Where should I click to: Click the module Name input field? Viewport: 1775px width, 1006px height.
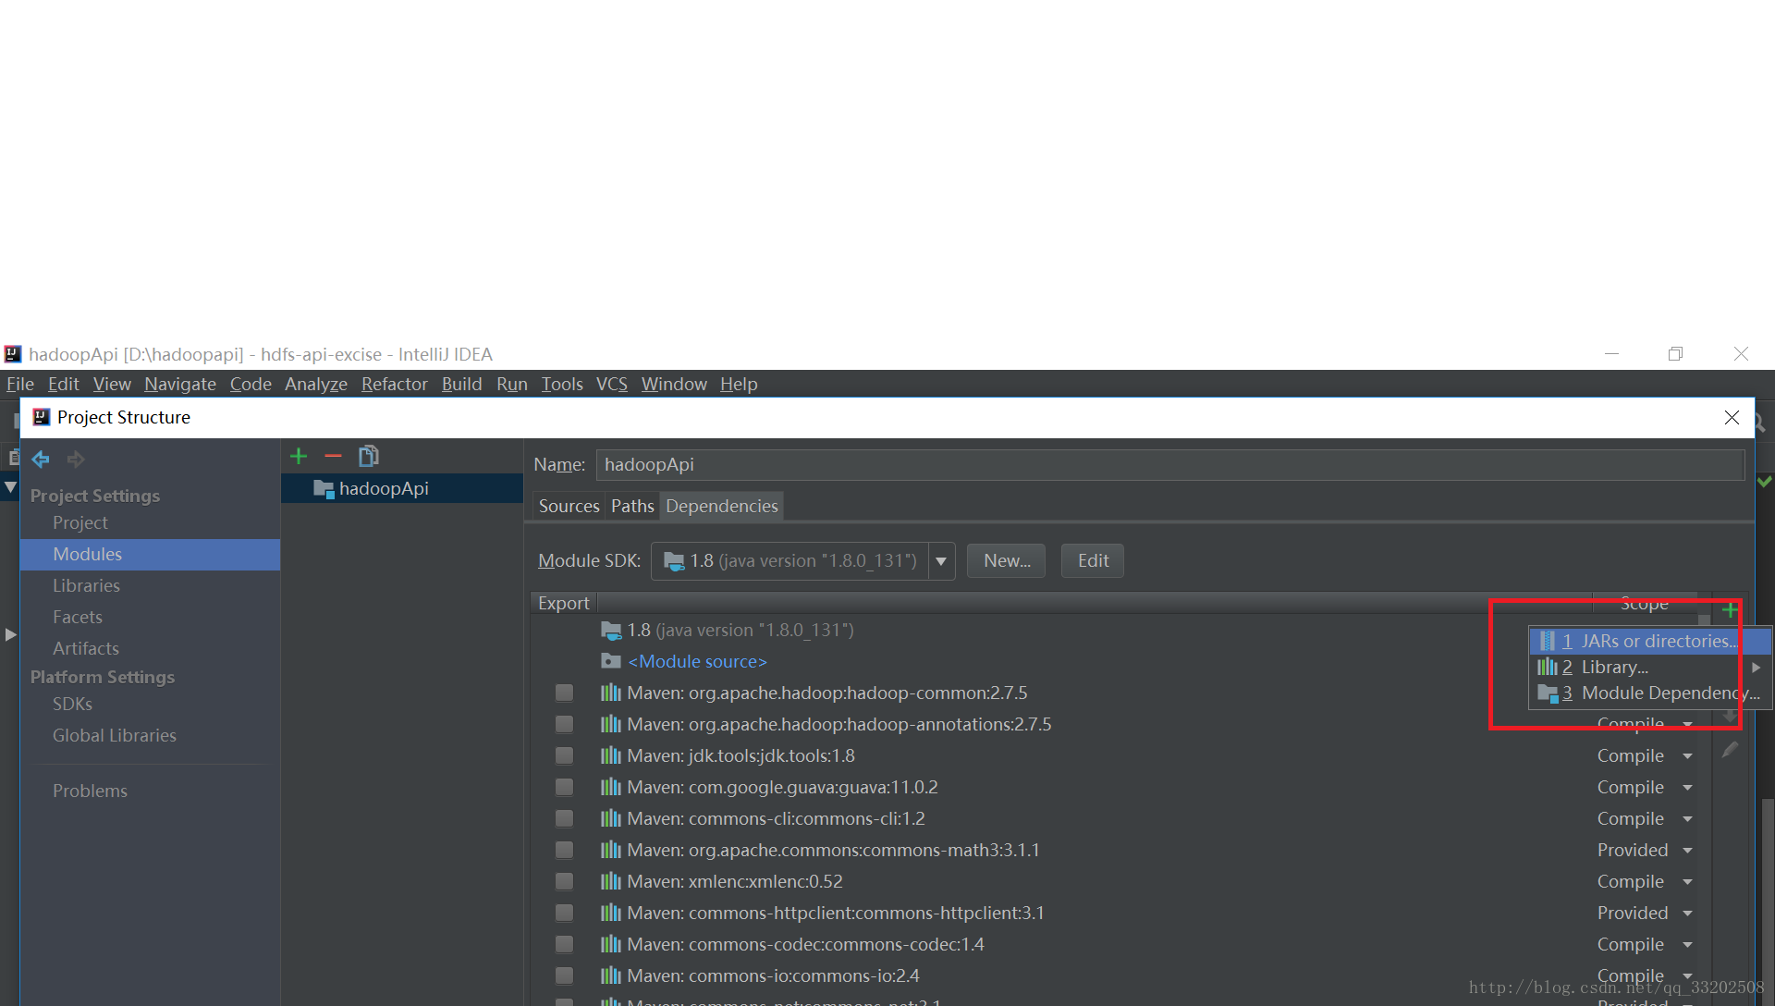1169,464
